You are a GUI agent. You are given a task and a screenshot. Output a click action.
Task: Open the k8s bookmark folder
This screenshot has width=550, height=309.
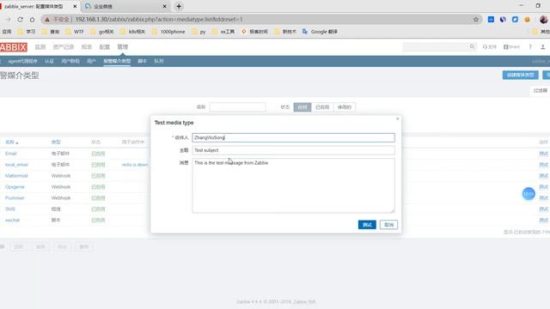(132, 32)
